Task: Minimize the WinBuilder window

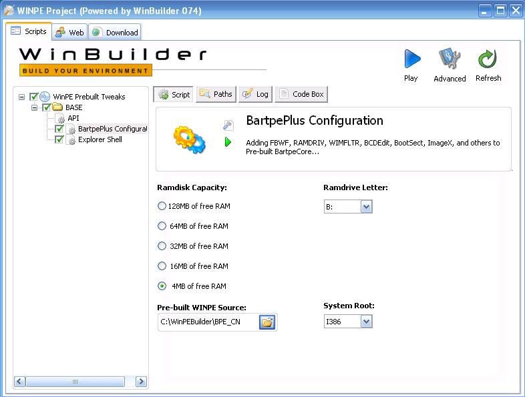Action: tap(484, 11)
